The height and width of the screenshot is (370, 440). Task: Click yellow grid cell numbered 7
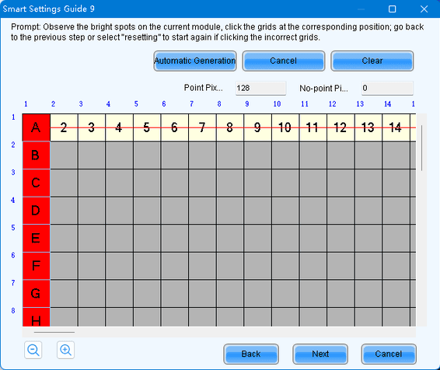tap(202, 127)
